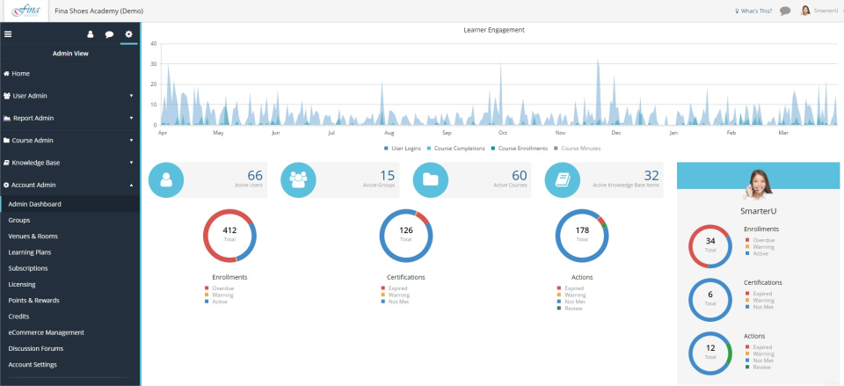Click the What's This? help link
The width and height of the screenshot is (844, 386).
(x=753, y=11)
